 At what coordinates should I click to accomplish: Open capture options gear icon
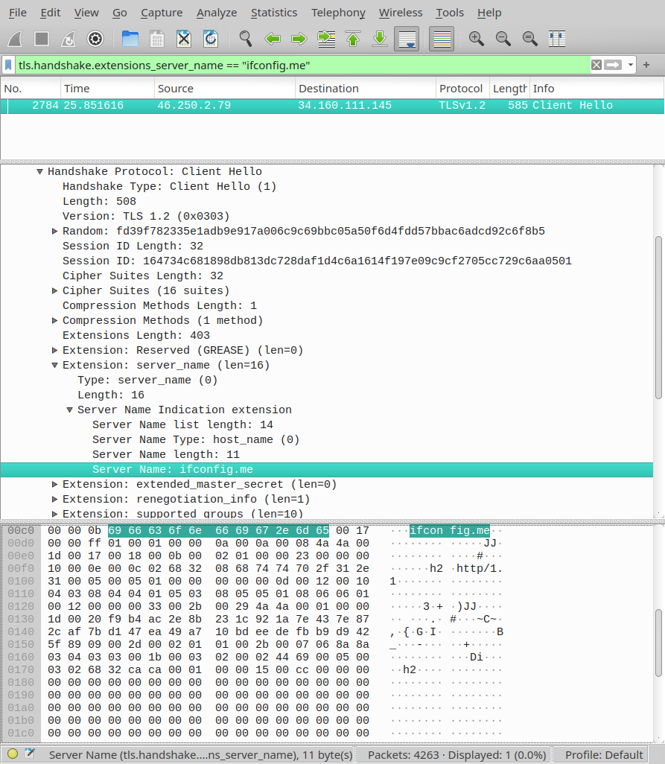coord(95,39)
